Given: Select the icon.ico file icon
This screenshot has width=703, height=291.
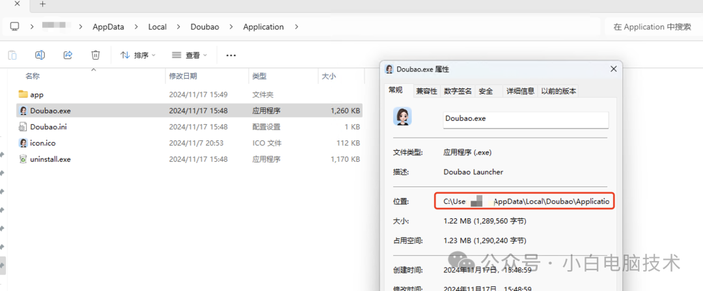Looking at the screenshot, I should (23, 143).
